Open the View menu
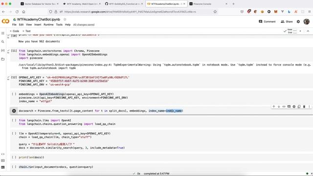This screenshot has height=176, width=313. (29, 25)
